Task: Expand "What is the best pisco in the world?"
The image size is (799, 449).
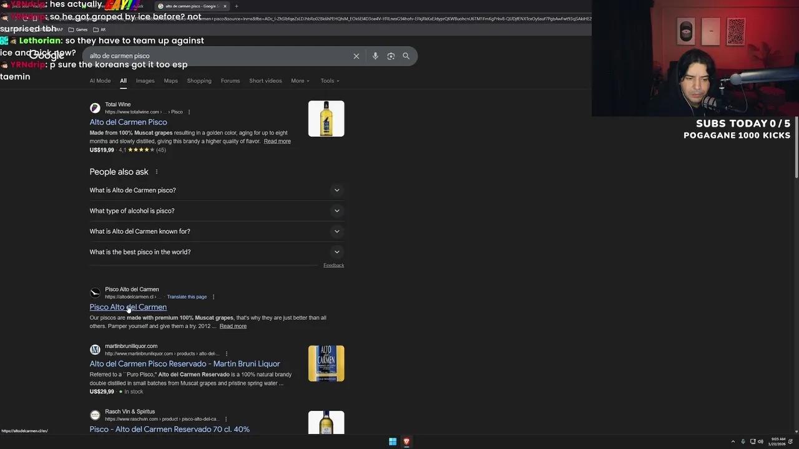Action: (217, 252)
